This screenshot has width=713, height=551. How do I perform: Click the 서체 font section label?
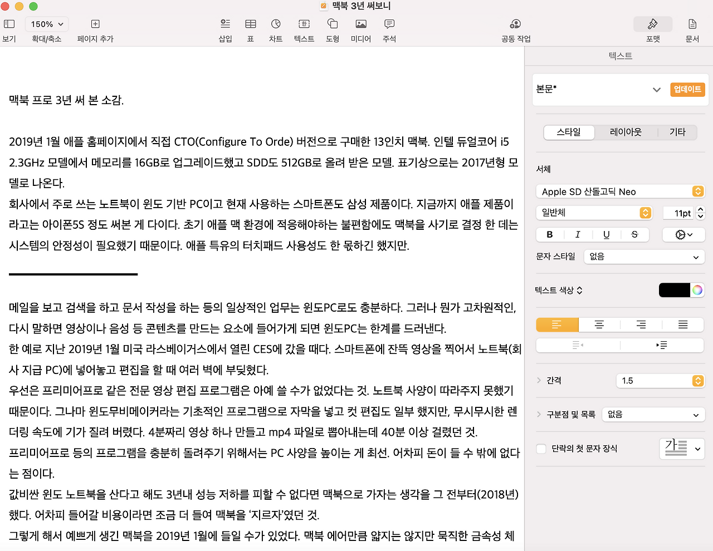click(x=544, y=169)
